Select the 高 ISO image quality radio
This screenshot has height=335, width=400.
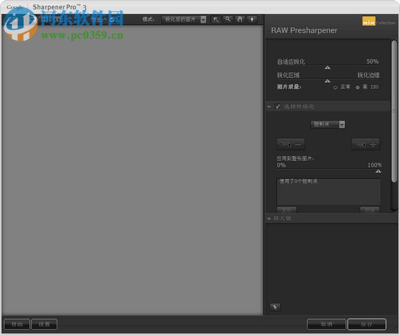(x=358, y=87)
